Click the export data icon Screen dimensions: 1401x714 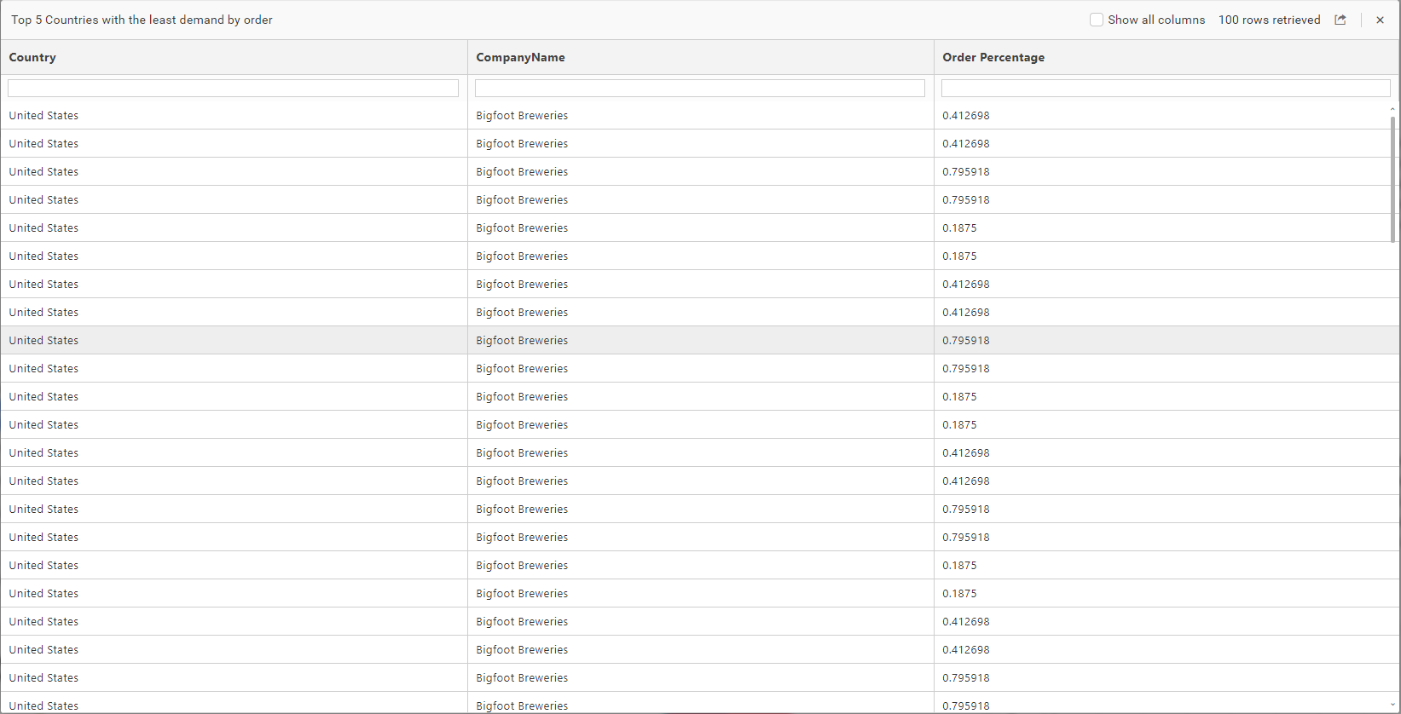[1340, 20]
